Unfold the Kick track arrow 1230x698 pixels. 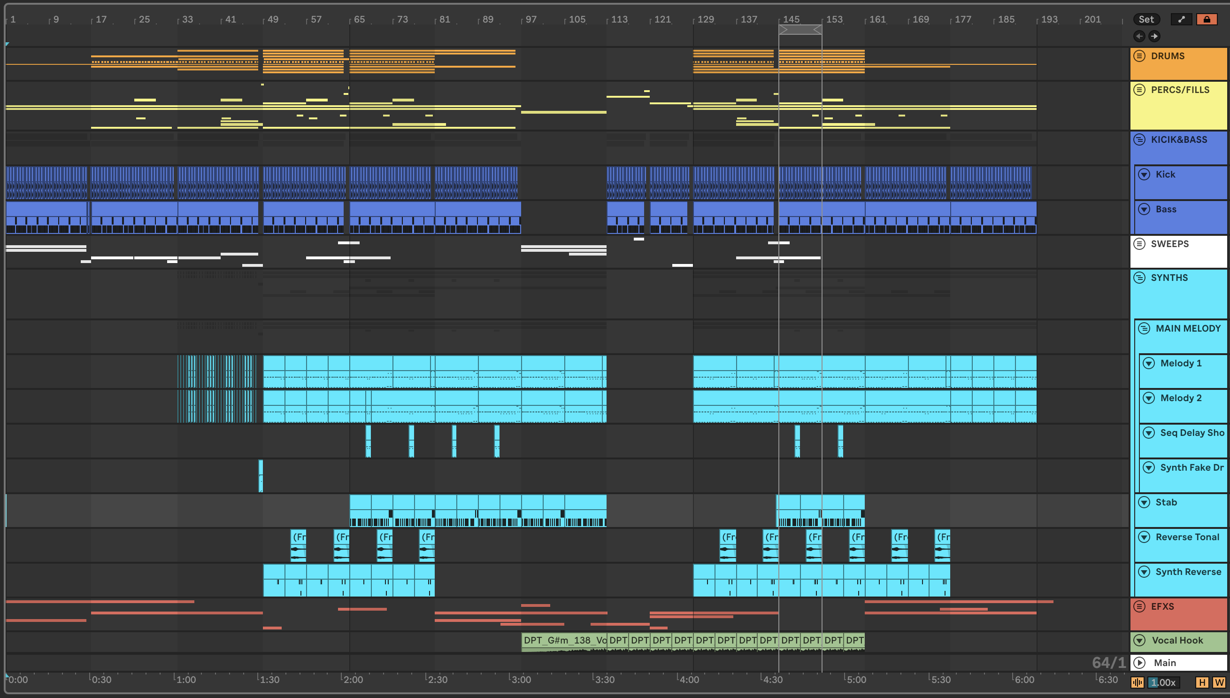(x=1144, y=175)
